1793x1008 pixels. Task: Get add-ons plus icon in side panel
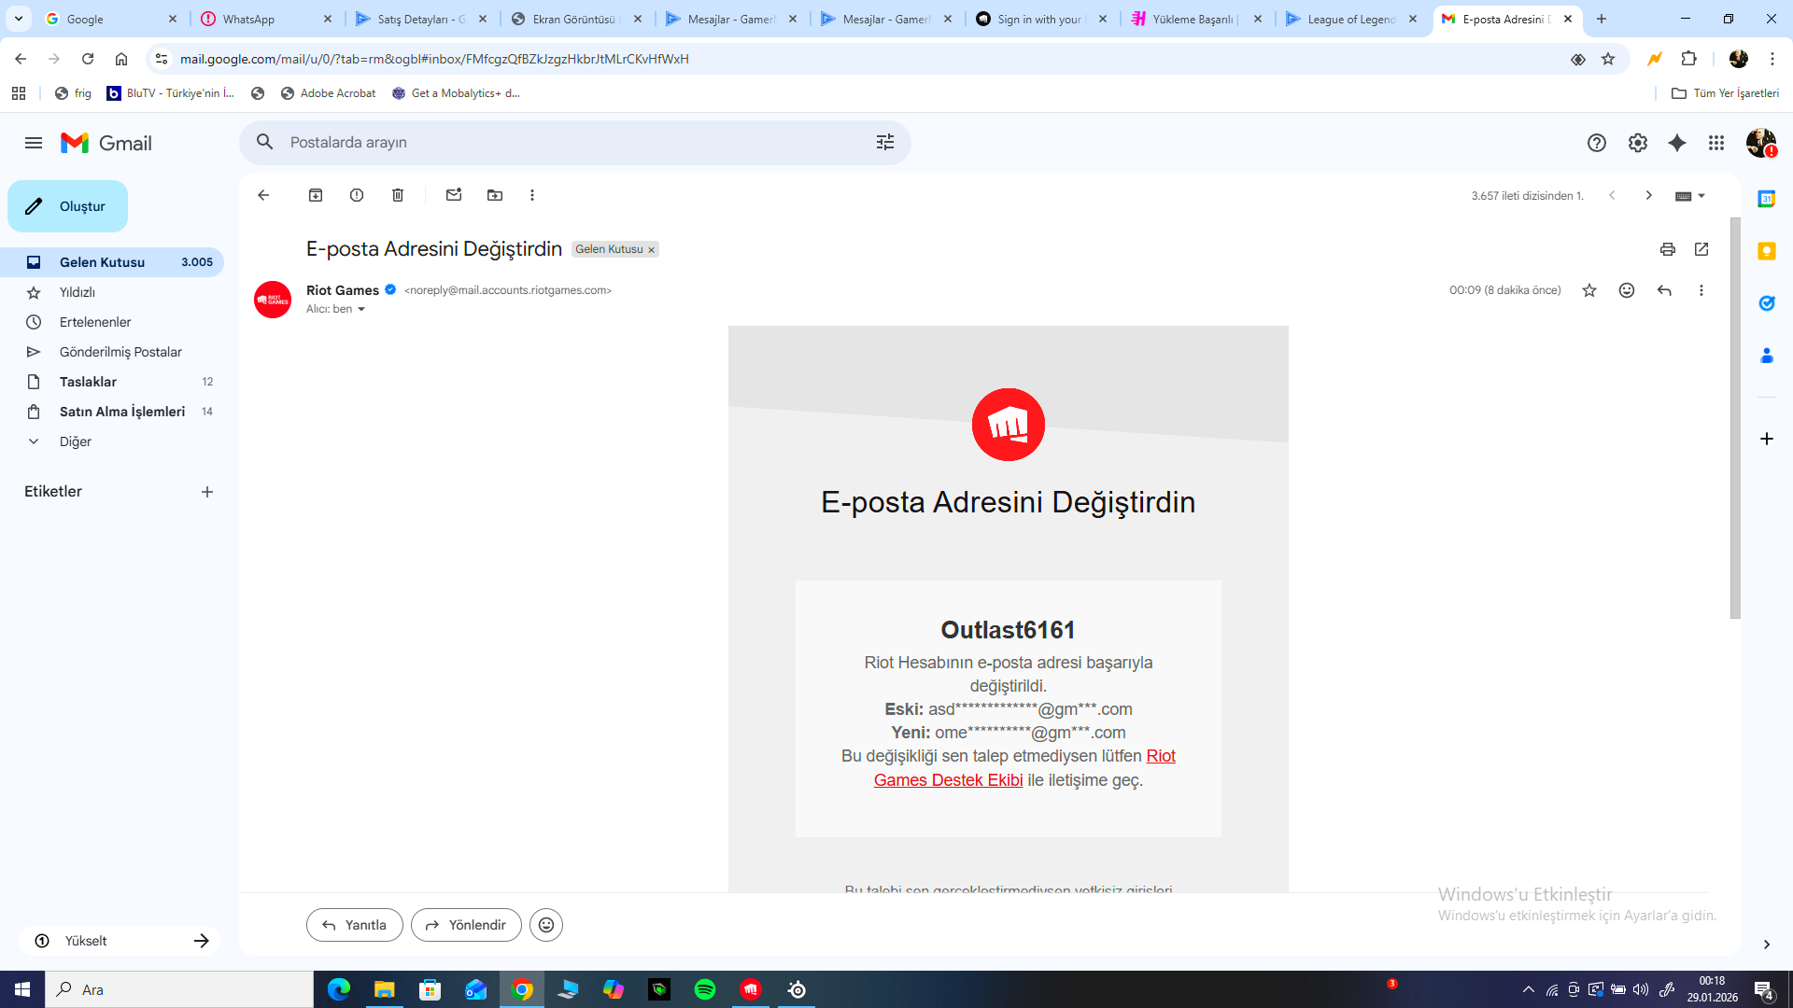1767,439
